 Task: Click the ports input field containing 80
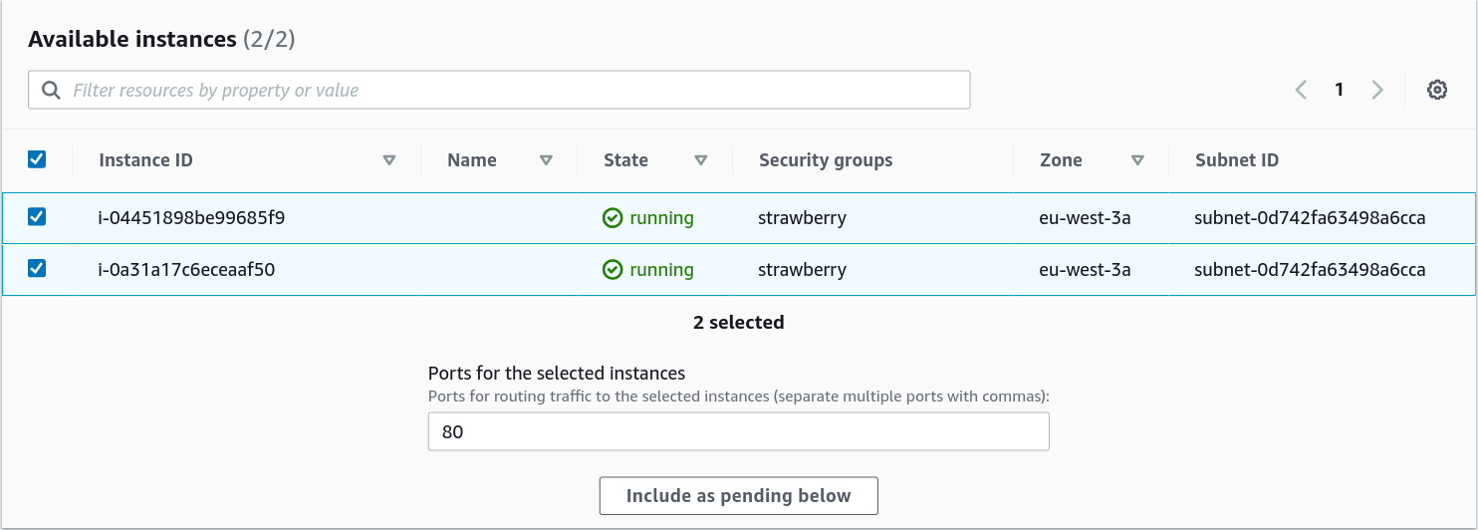pyautogui.click(x=738, y=432)
